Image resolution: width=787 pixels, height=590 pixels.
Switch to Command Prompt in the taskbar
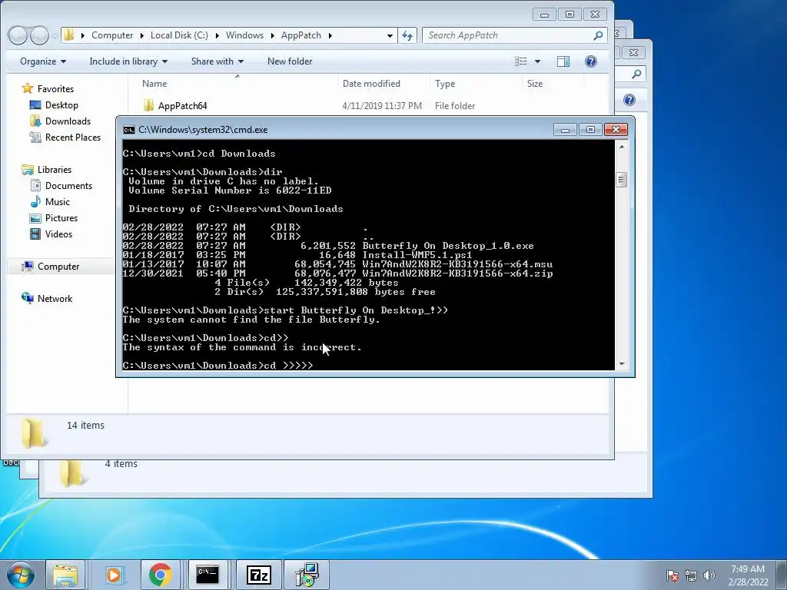[208, 575]
